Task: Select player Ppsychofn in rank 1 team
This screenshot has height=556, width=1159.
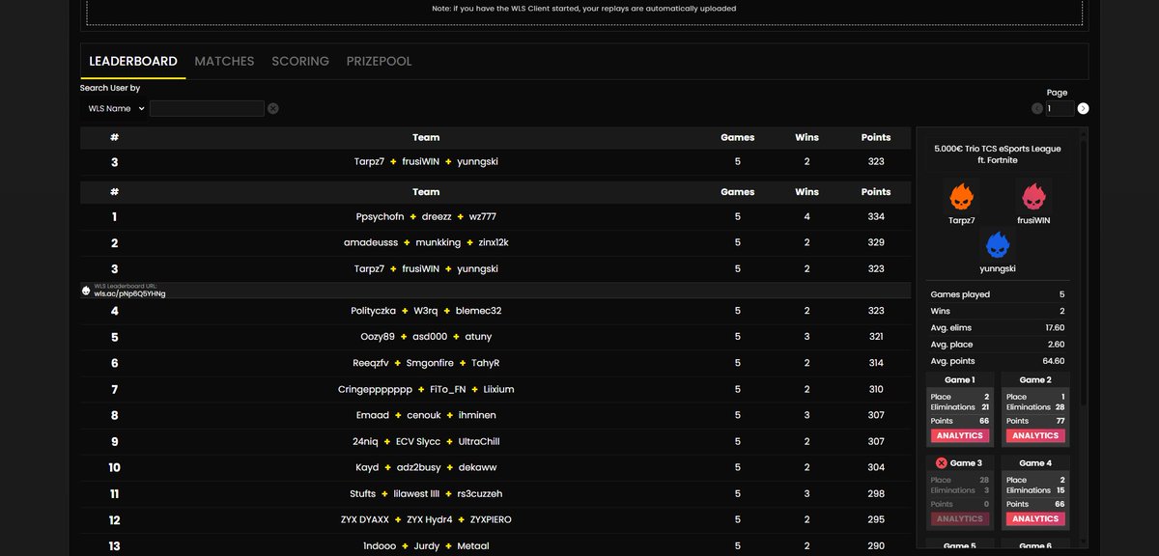Action: (380, 216)
